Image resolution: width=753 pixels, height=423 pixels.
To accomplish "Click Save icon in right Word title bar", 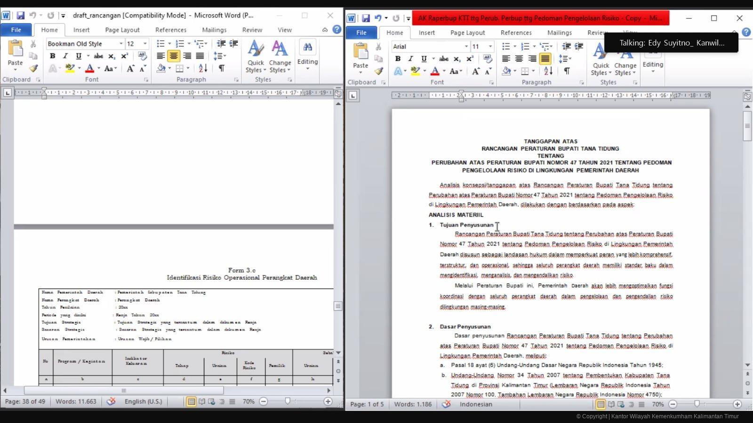I will (366, 18).
